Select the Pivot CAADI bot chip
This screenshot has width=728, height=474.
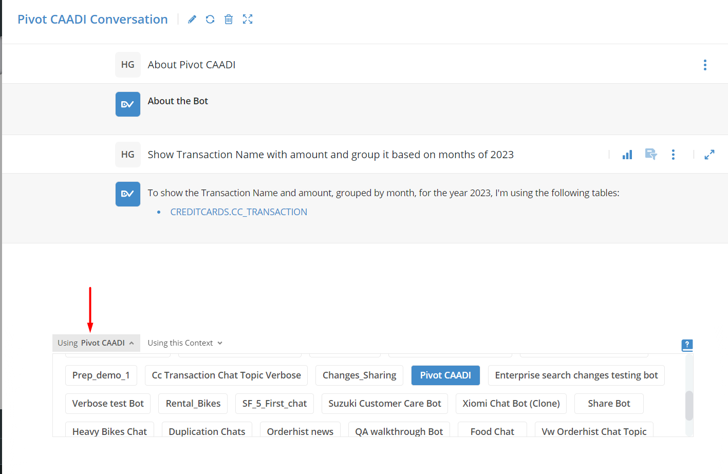[x=445, y=375]
